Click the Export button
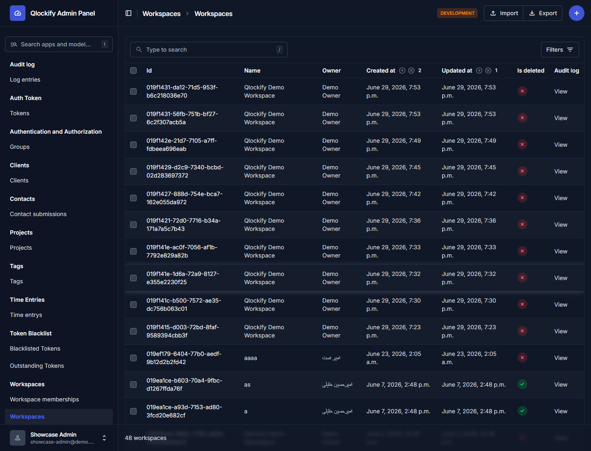The width and height of the screenshot is (591, 451). [x=543, y=13]
